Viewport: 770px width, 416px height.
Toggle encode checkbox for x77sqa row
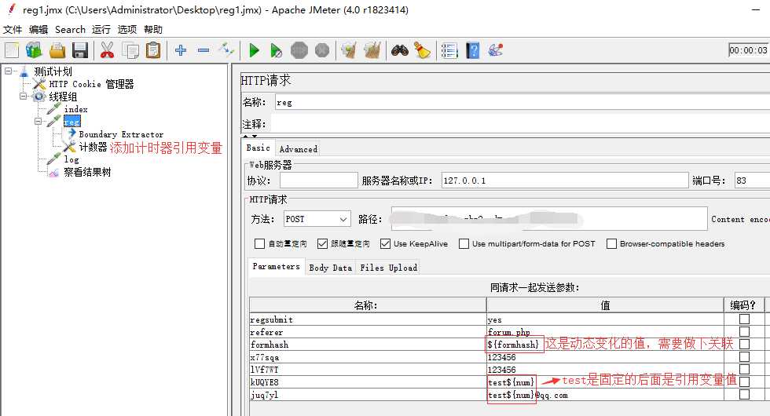(745, 356)
